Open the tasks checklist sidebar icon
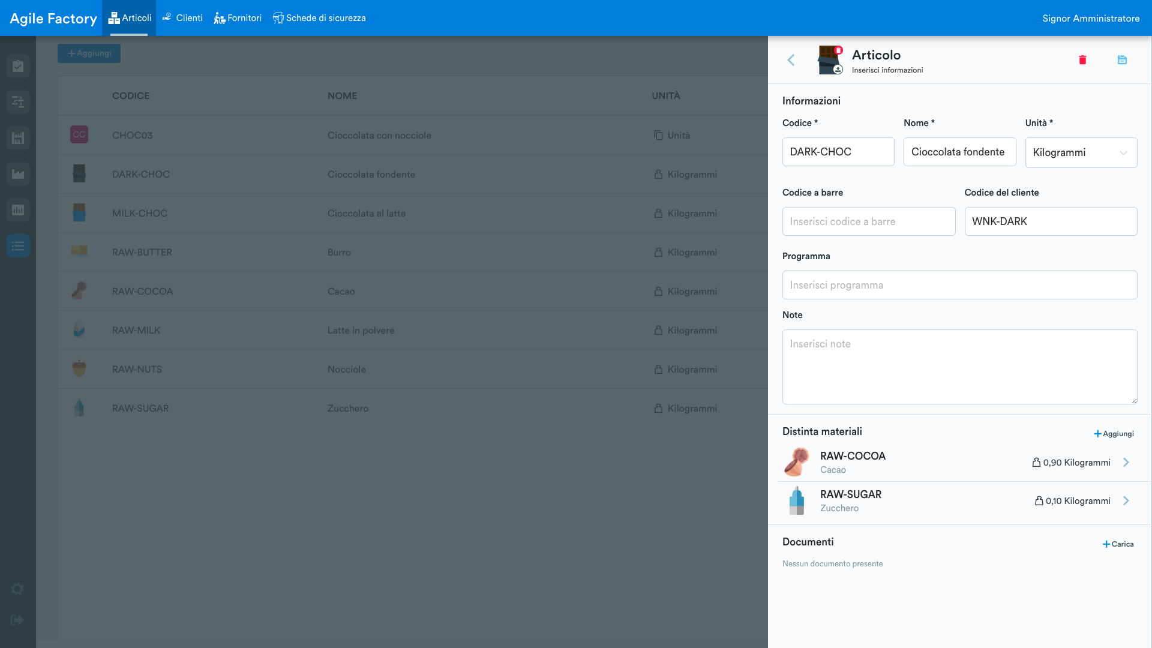 pos(18,66)
